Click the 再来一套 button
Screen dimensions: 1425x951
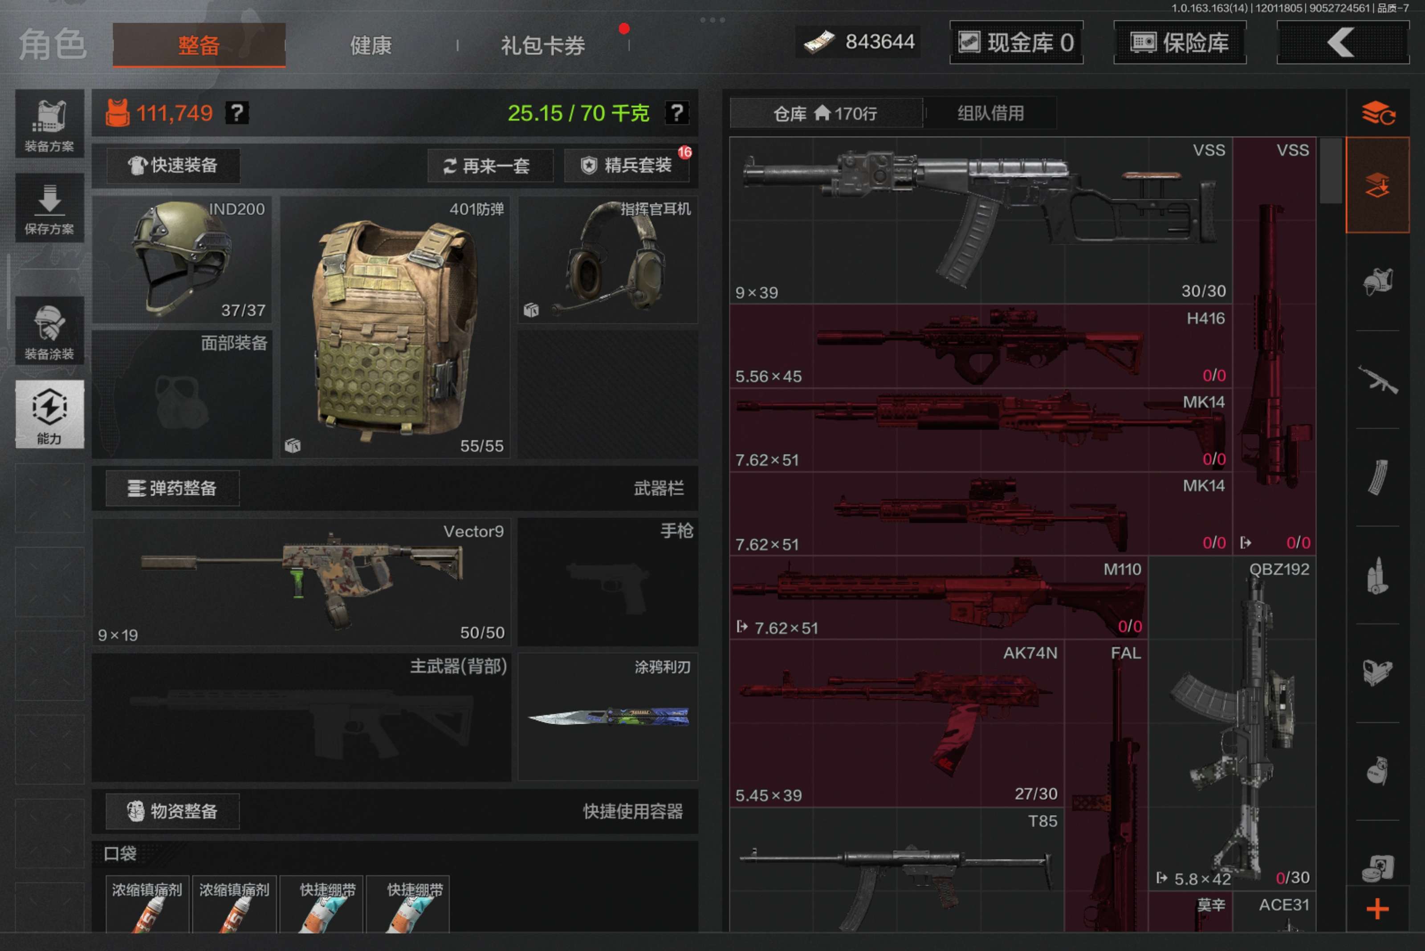click(489, 166)
